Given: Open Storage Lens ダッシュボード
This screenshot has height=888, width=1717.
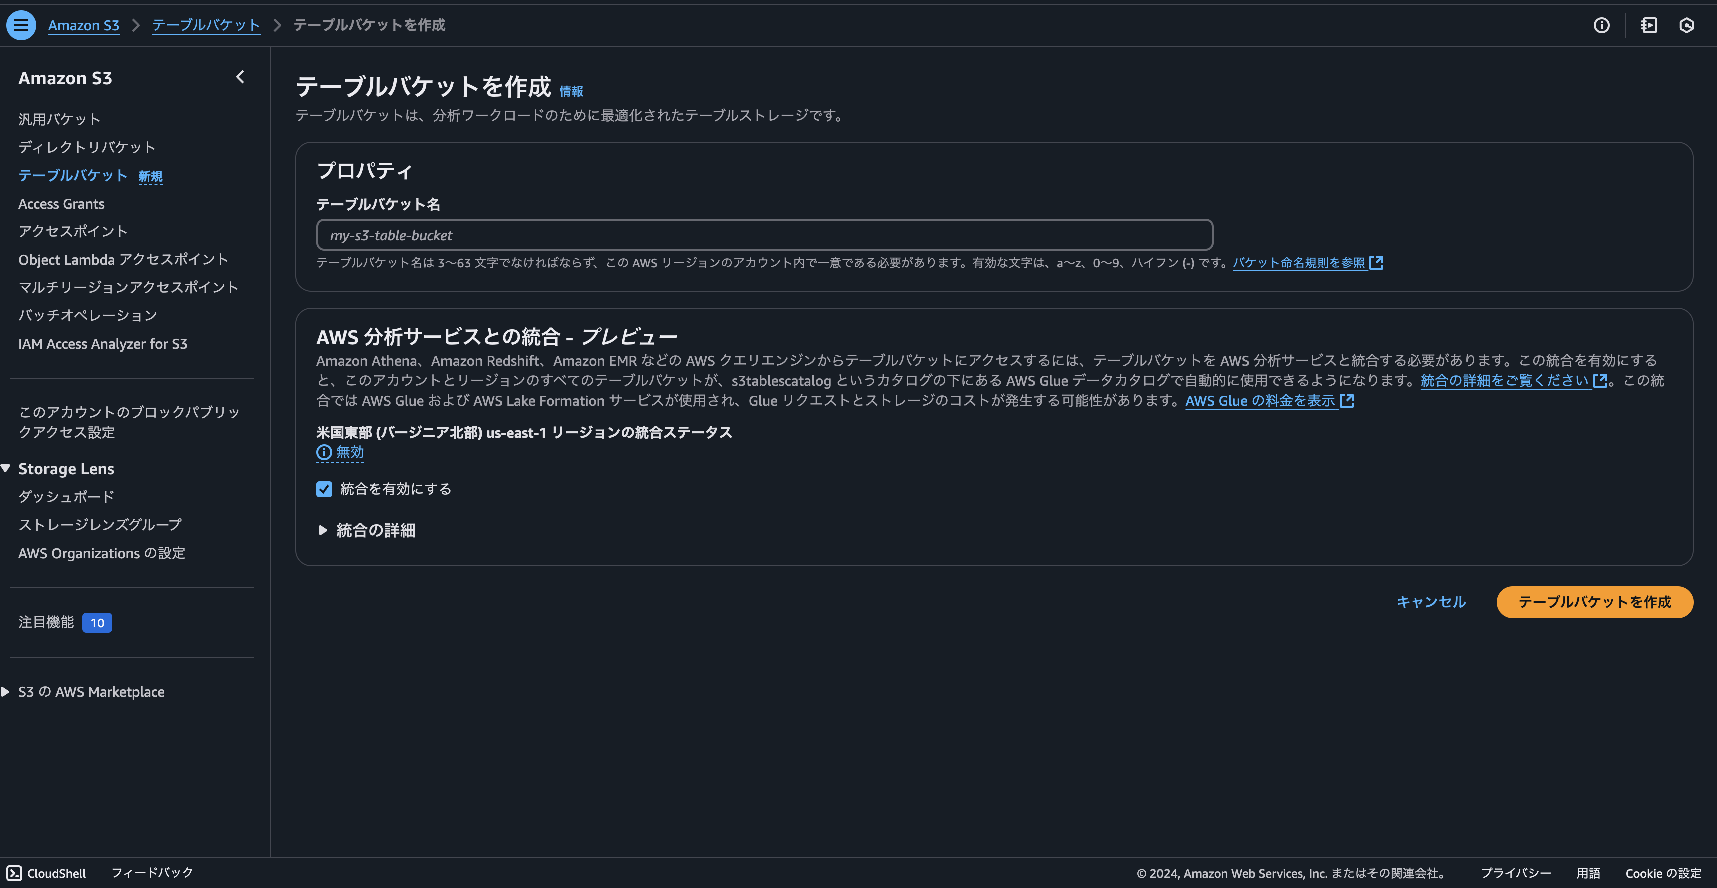Looking at the screenshot, I should [66, 497].
